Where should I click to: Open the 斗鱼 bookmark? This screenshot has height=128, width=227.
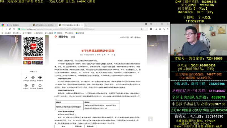[x=49, y=33]
